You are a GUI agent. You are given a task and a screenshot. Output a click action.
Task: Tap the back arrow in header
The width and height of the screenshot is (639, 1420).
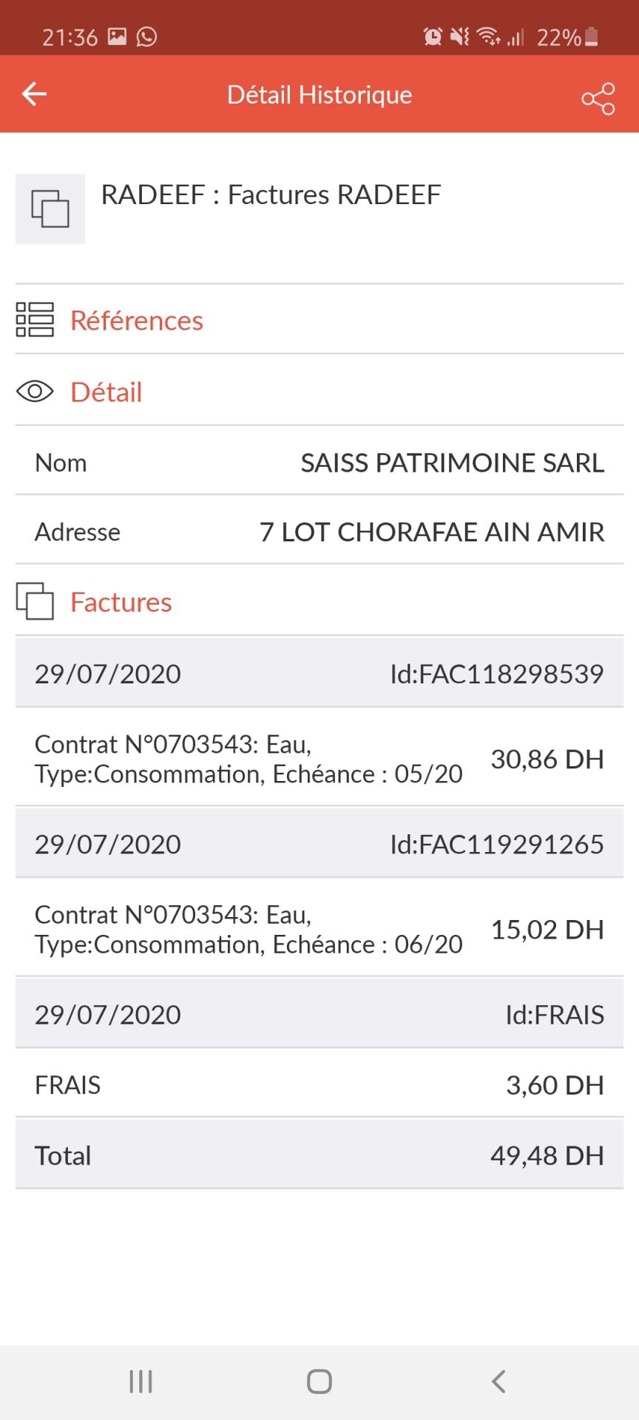click(34, 94)
